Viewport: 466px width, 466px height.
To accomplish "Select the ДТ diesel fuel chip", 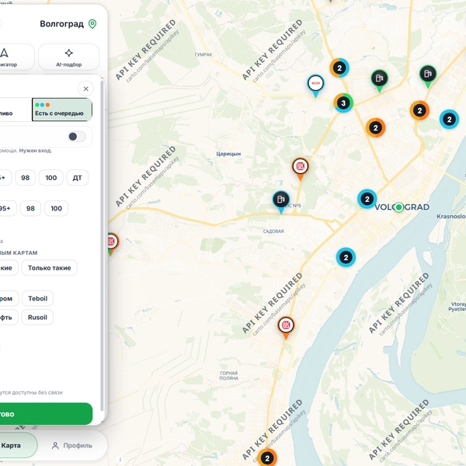I will (77, 178).
